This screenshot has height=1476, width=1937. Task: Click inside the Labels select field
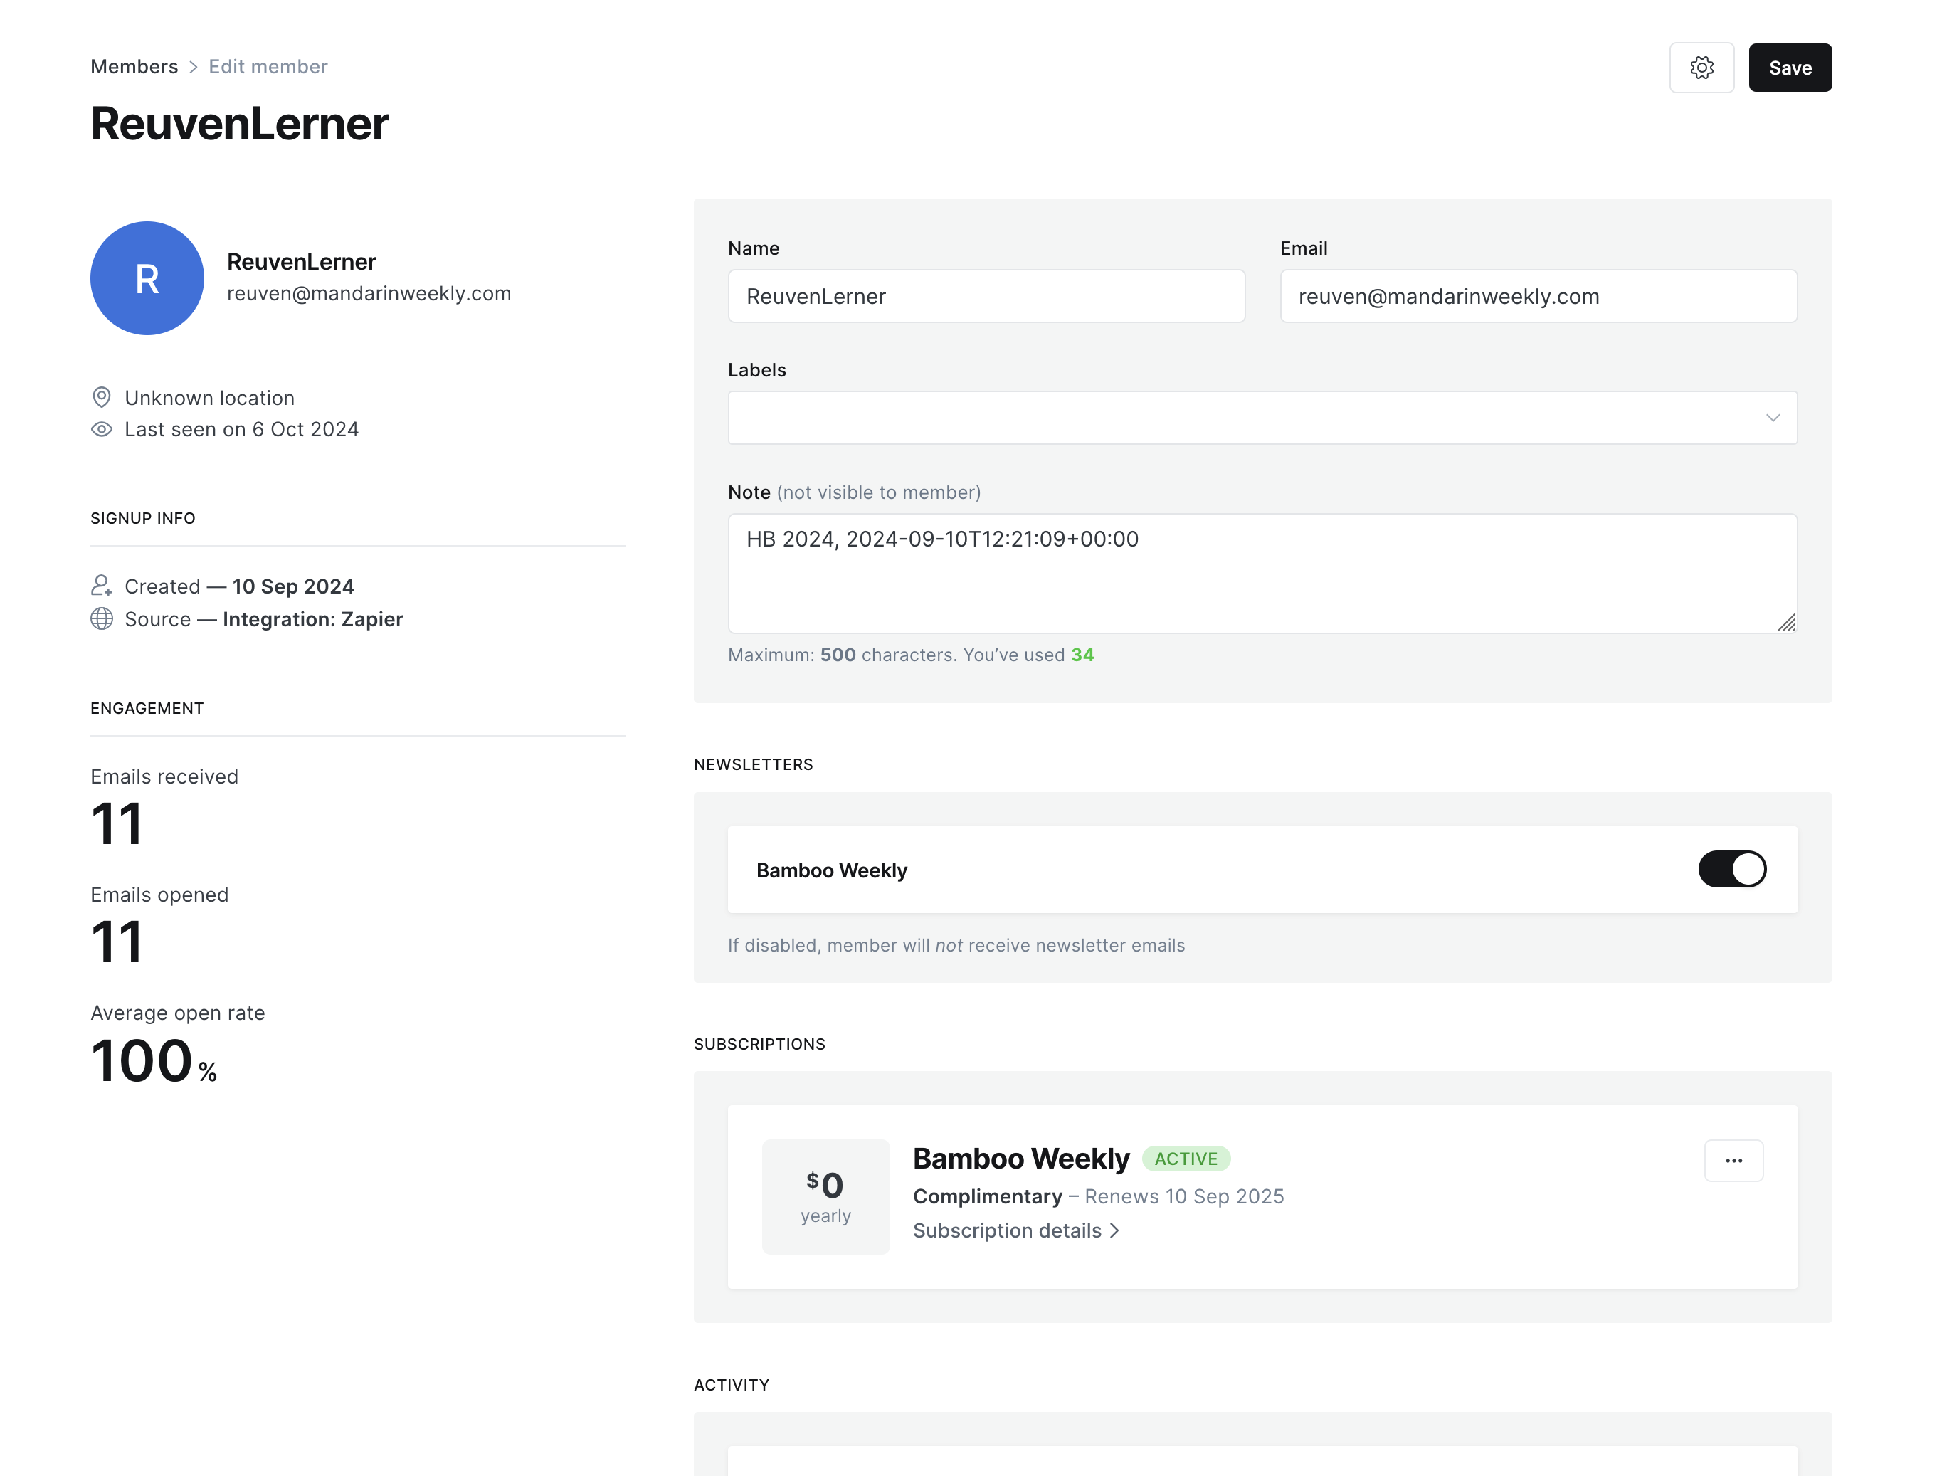(1230, 418)
